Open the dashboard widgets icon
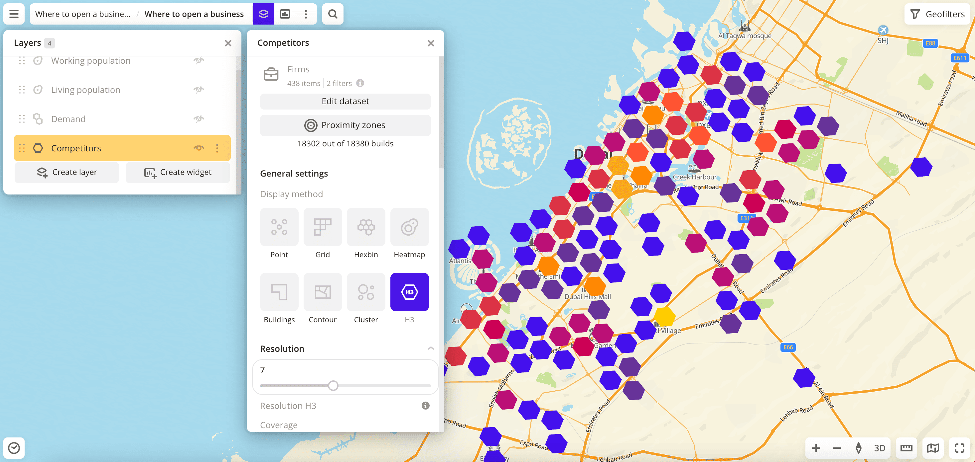The image size is (975, 462). [x=285, y=14]
